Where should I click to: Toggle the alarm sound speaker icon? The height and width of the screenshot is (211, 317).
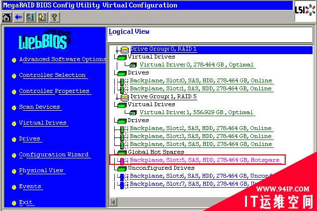pyautogui.click(x=42, y=17)
